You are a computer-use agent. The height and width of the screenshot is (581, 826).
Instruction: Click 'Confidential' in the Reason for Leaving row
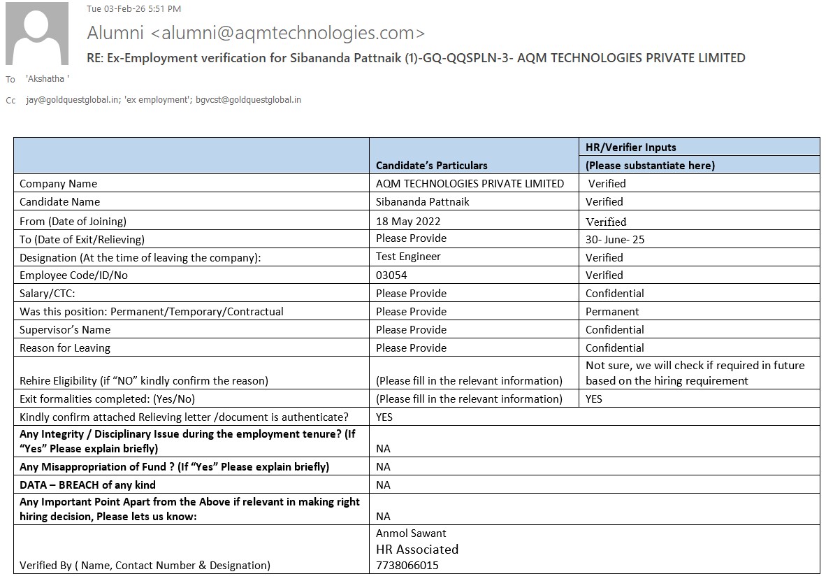pos(615,348)
